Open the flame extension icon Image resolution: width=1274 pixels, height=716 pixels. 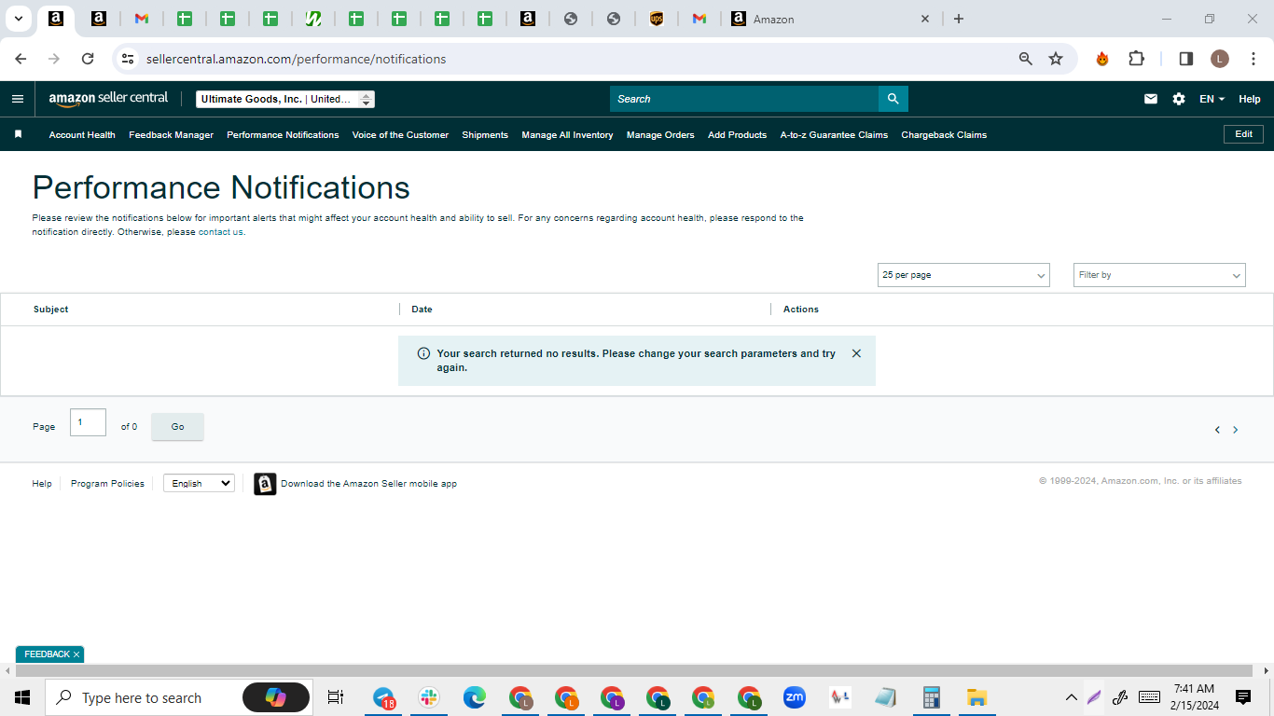pyautogui.click(x=1102, y=59)
